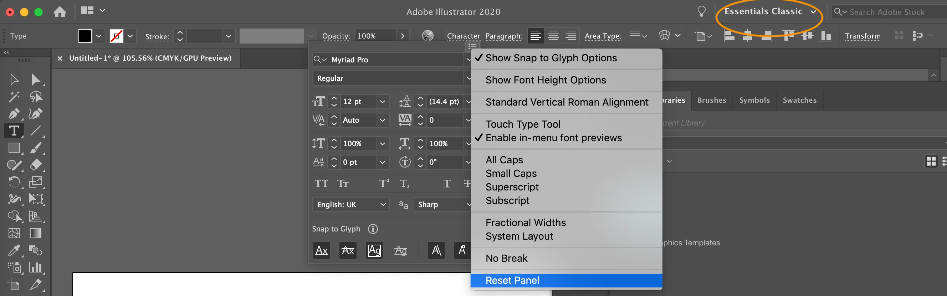The image size is (947, 296).
Task: Click the Search Adobe Stock field
Action: tap(890, 12)
